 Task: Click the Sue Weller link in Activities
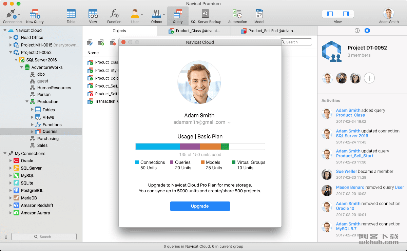click(x=346, y=172)
